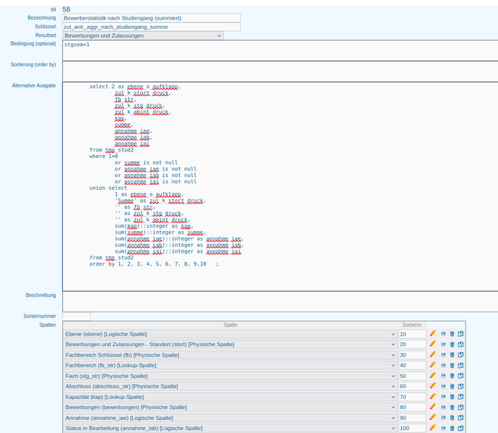Focus the Sortiernr. field with value 100
The image size is (498, 433).
pos(412,428)
